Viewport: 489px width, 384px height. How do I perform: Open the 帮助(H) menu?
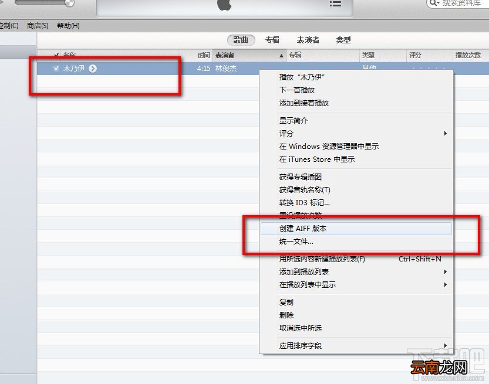pos(68,26)
